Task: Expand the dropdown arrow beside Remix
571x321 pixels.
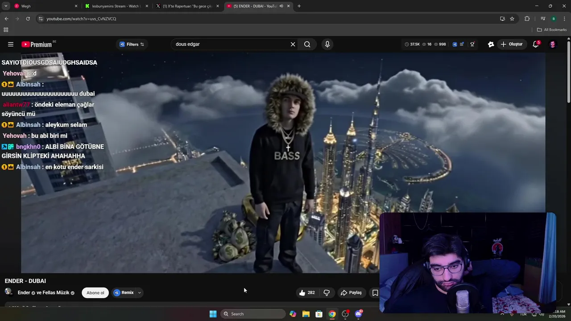Action: point(139,293)
